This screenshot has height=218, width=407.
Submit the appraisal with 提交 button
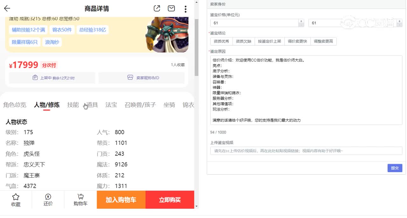click(x=395, y=168)
